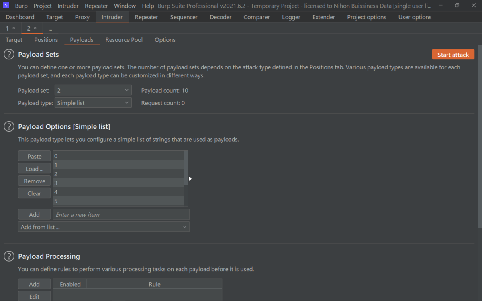482x301 pixels.
Task: Open the Intruder Target sub-tab
Action: tap(14, 40)
